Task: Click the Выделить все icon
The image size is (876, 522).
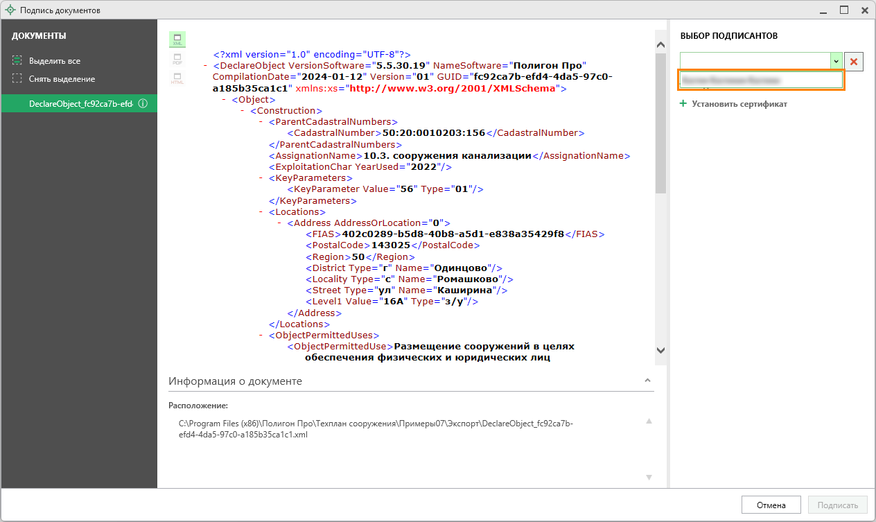Action: pyautogui.click(x=17, y=61)
